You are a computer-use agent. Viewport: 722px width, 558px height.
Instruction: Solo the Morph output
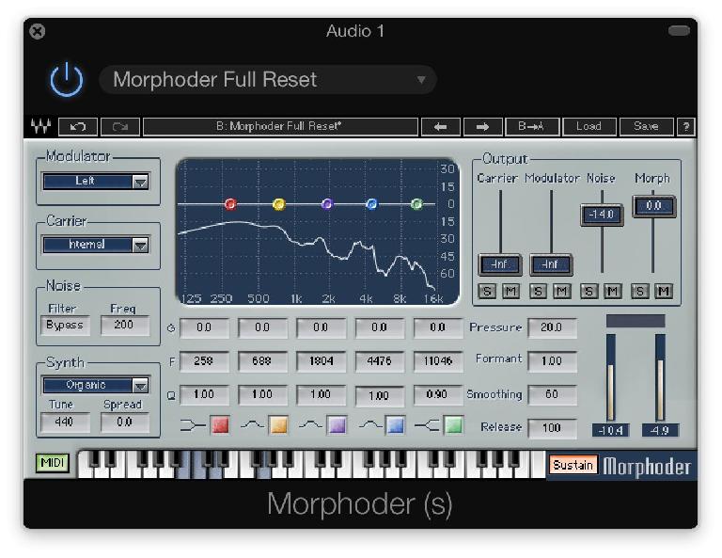tap(640, 291)
